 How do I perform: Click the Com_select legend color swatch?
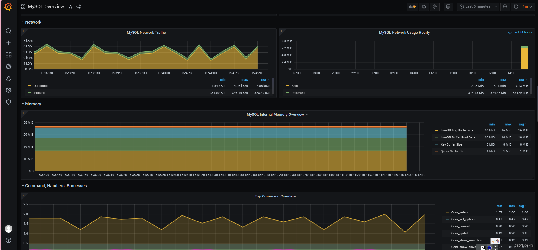click(x=447, y=212)
